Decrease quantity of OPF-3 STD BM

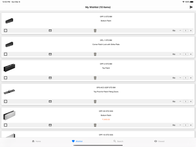point(180,31)
